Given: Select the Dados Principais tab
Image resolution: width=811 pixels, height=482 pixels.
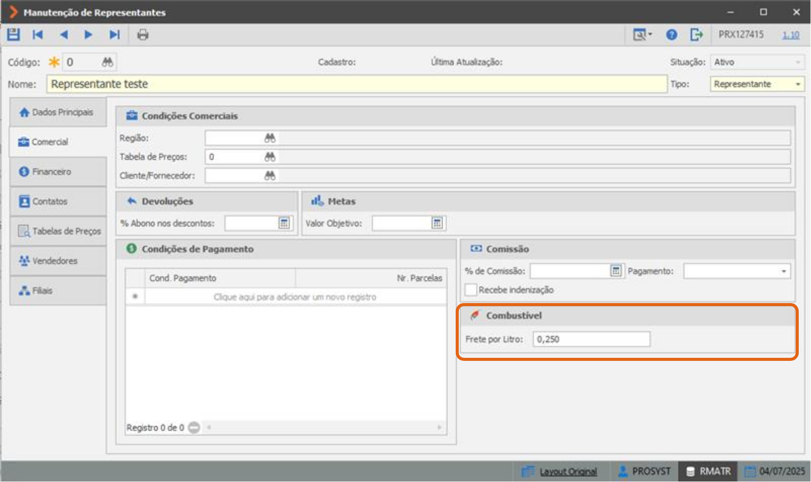Looking at the screenshot, I should [58, 112].
